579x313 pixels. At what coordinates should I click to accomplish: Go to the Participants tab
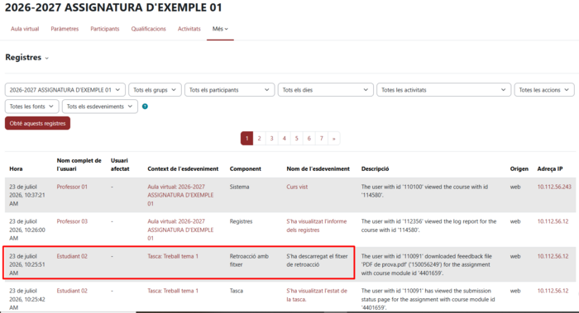(x=105, y=29)
